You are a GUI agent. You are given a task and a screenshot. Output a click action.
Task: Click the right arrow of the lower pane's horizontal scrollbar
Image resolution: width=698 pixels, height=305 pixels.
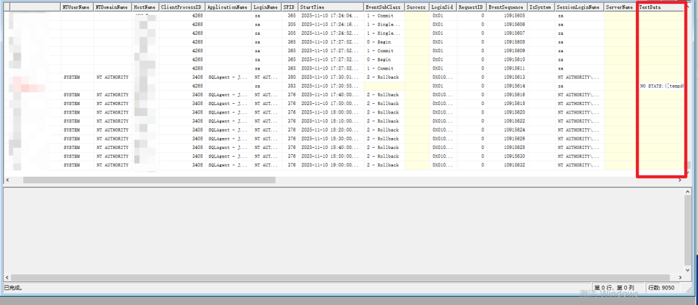(680, 277)
